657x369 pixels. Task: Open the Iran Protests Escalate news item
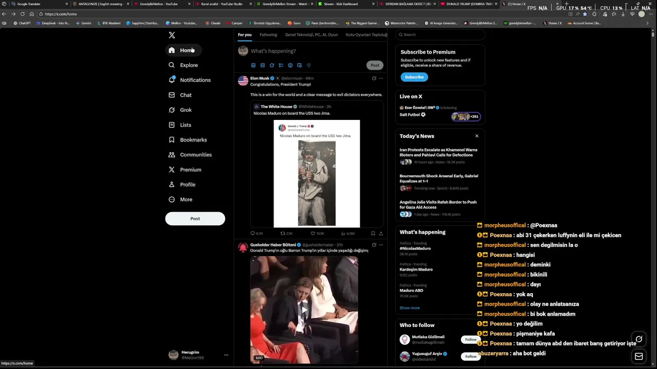[x=440, y=157]
